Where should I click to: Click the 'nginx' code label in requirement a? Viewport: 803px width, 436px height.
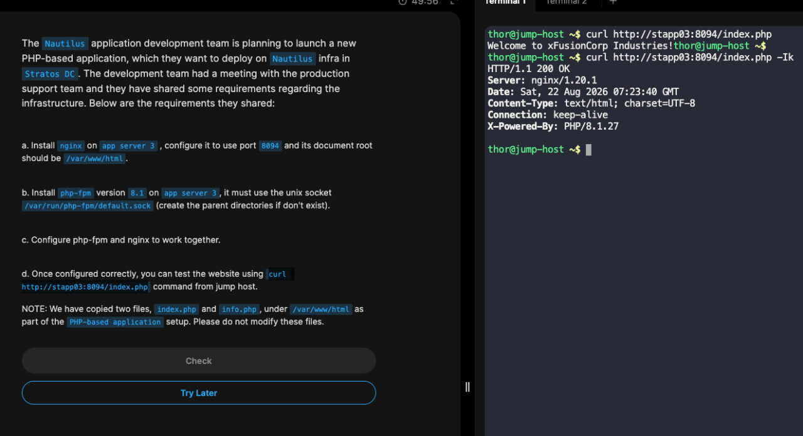[71, 146]
